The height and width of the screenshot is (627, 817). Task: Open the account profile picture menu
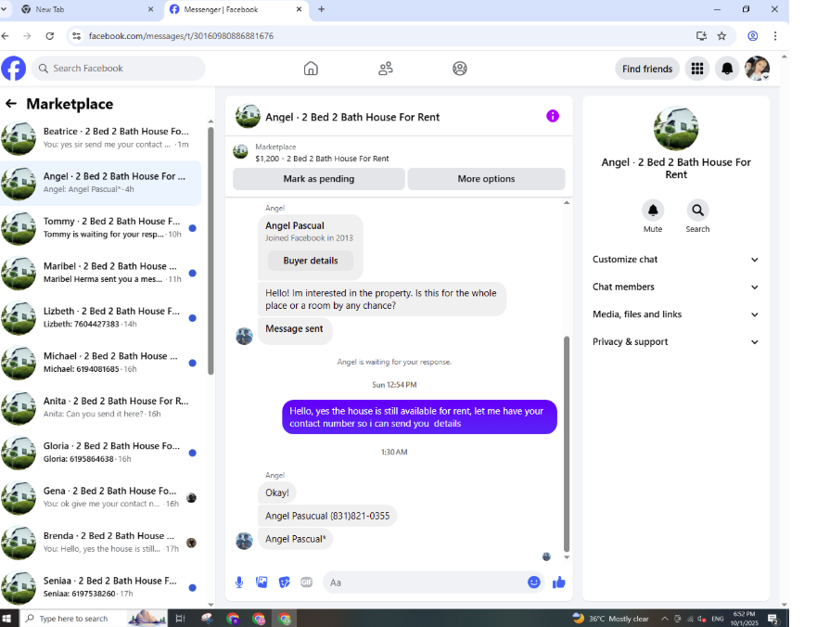pos(757,69)
